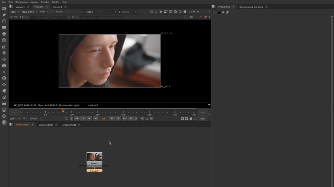Toggle the timeline lock range icon
Image resolution: width=334 pixels, height=187 pixels.
[191, 118]
